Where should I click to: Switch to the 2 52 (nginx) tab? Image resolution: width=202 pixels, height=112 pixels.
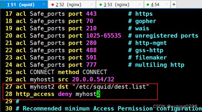[x=71, y=5]
